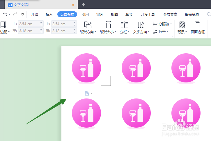Decrease the left margin with down stepper

point(41,32)
